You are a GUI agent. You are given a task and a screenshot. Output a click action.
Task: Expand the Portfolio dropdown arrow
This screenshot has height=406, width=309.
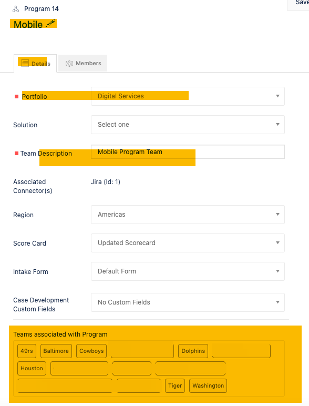pyautogui.click(x=277, y=96)
